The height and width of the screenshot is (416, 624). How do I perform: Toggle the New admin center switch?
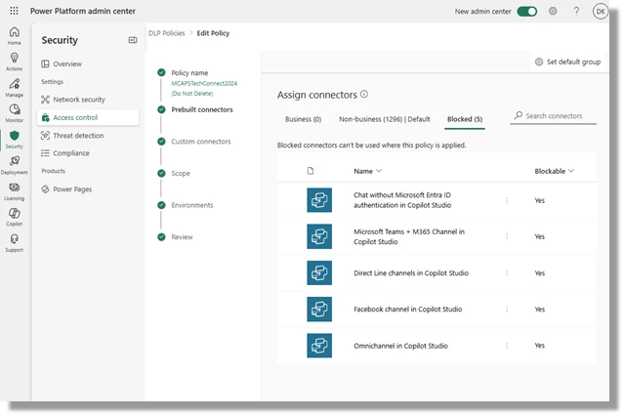click(x=527, y=11)
